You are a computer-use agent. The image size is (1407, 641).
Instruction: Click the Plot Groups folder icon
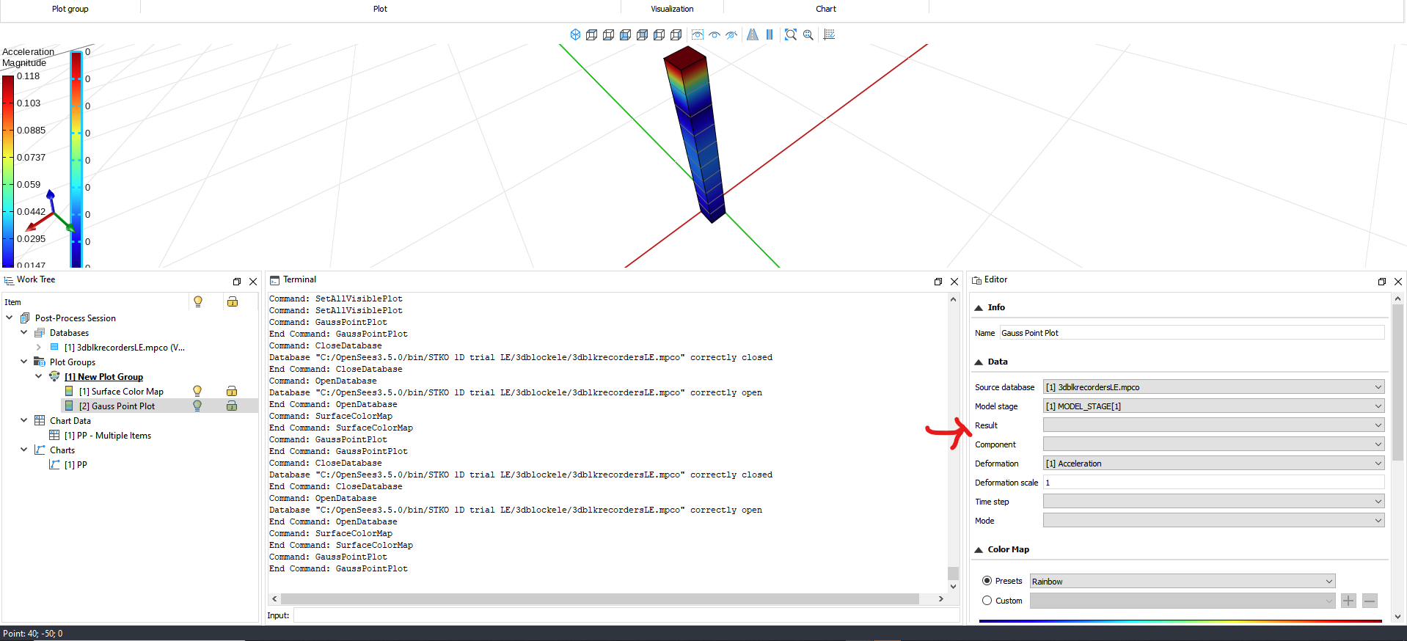40,362
